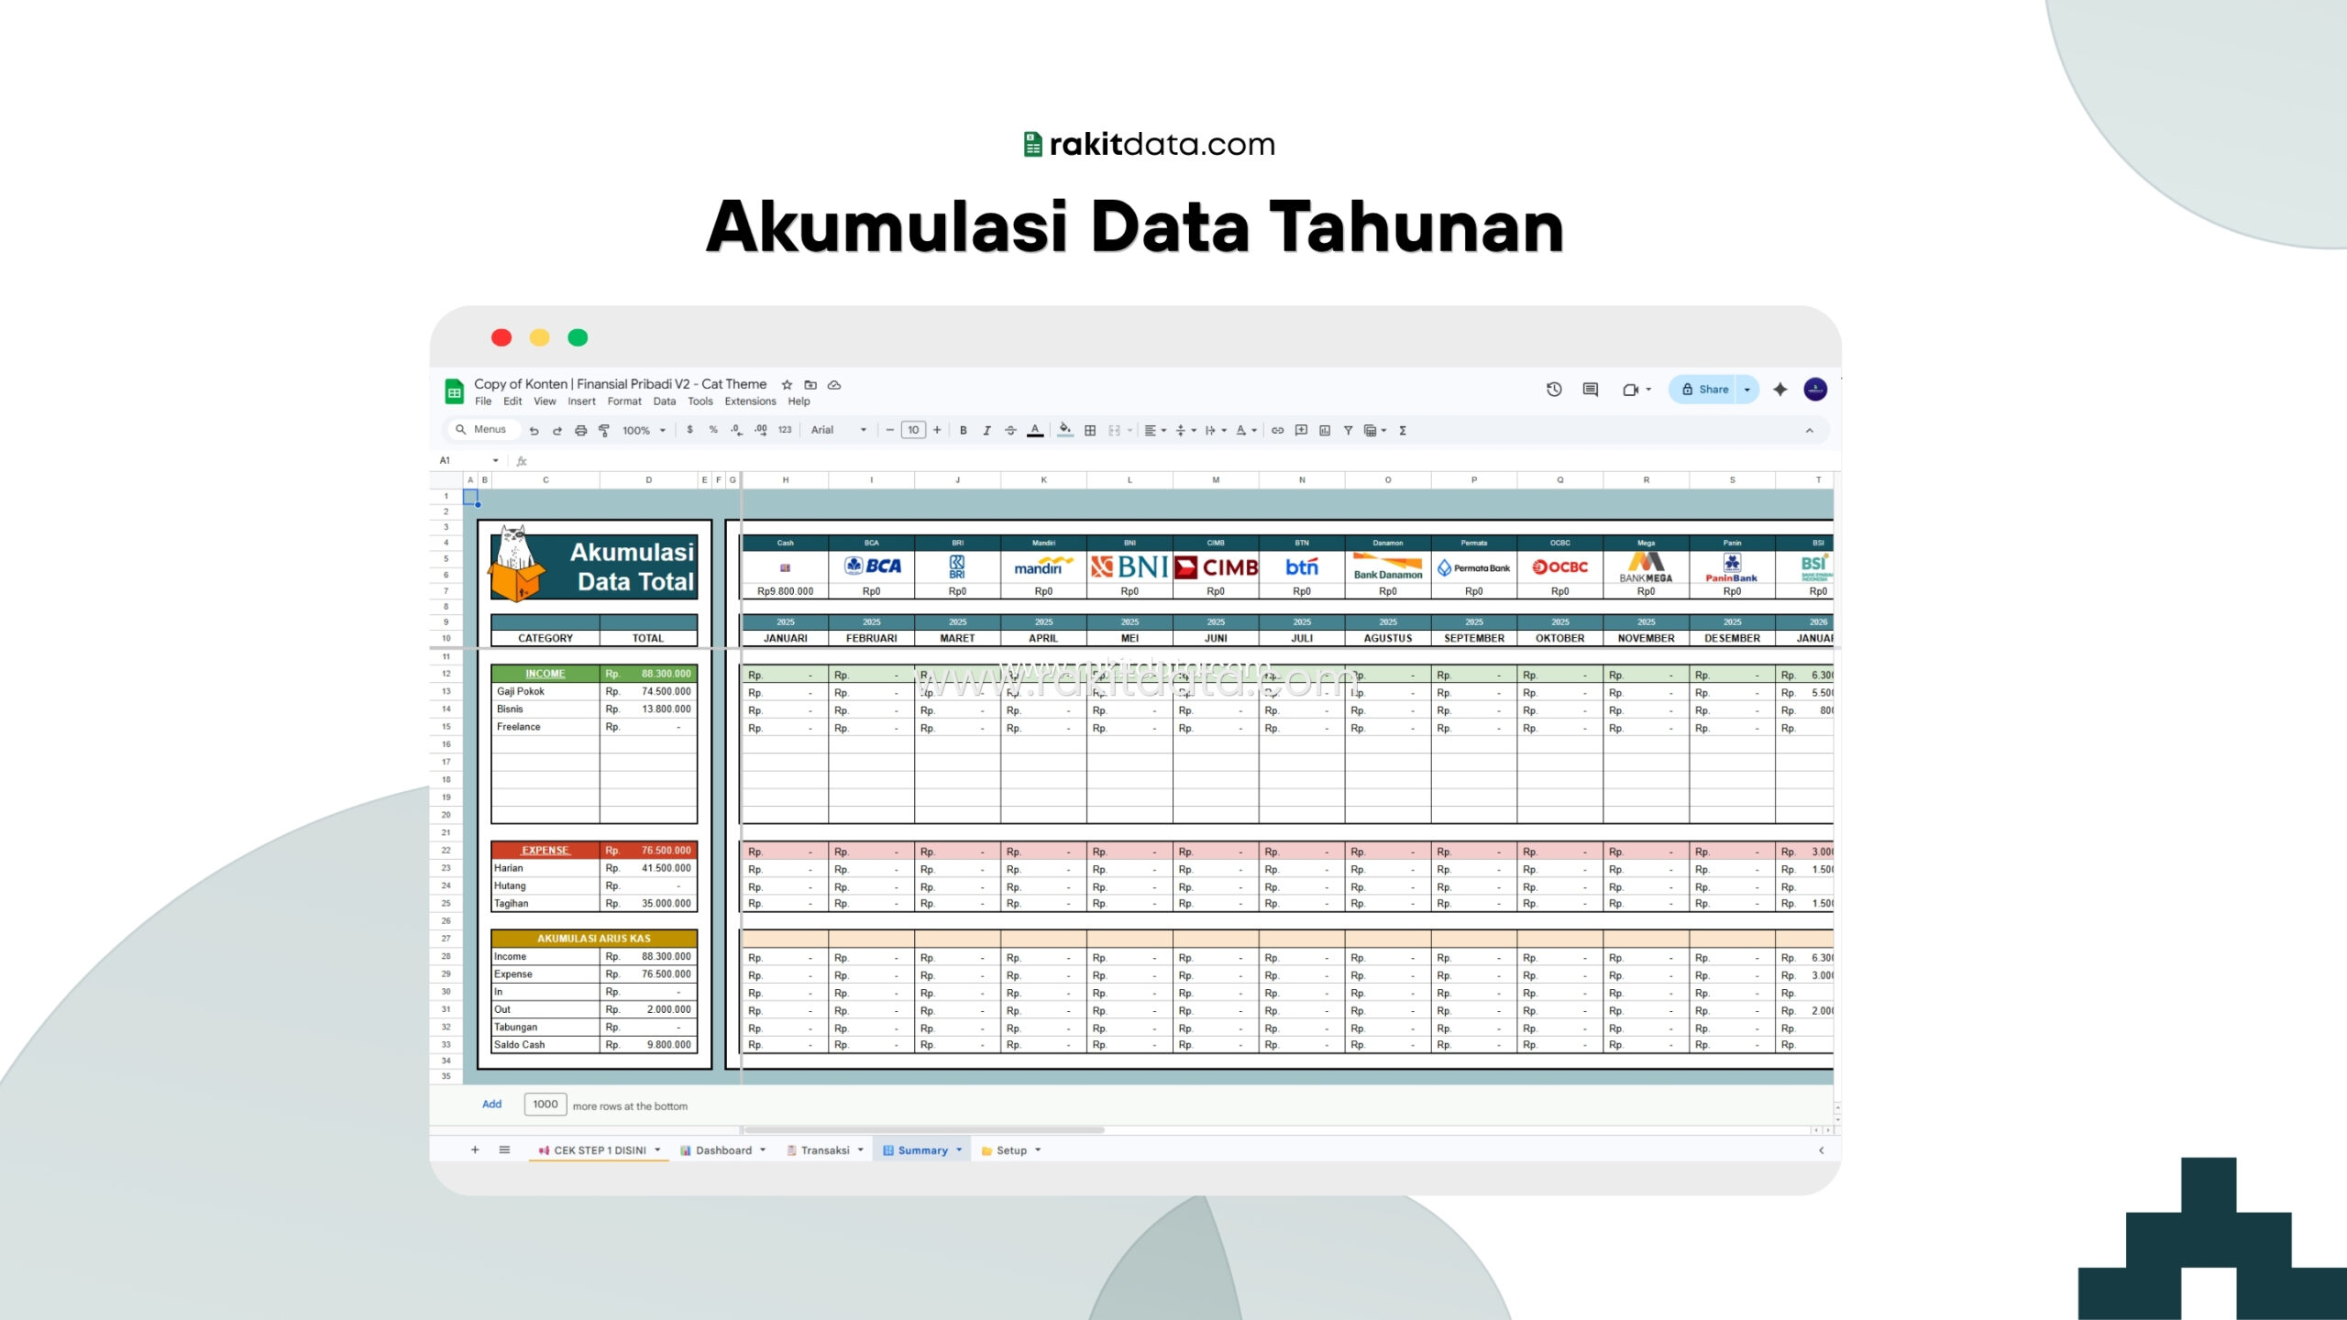Insert a link using the chain icon
Viewport: 2347px width, 1320px height.
click(1277, 430)
